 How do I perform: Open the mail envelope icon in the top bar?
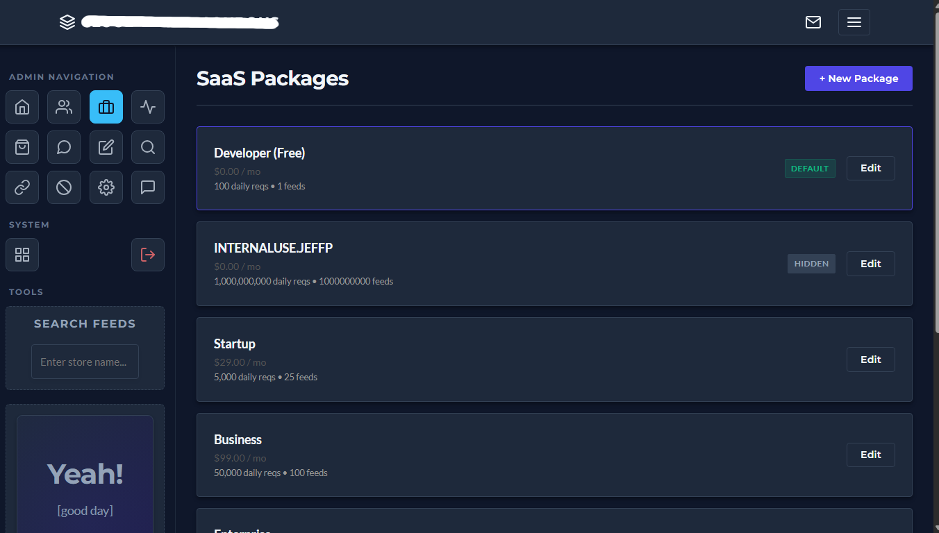pos(813,22)
